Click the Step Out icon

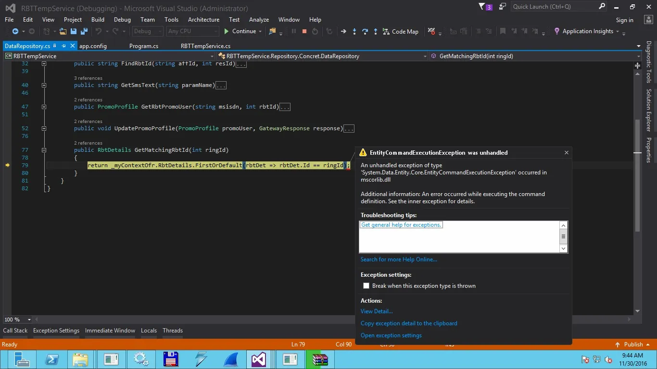pos(375,31)
